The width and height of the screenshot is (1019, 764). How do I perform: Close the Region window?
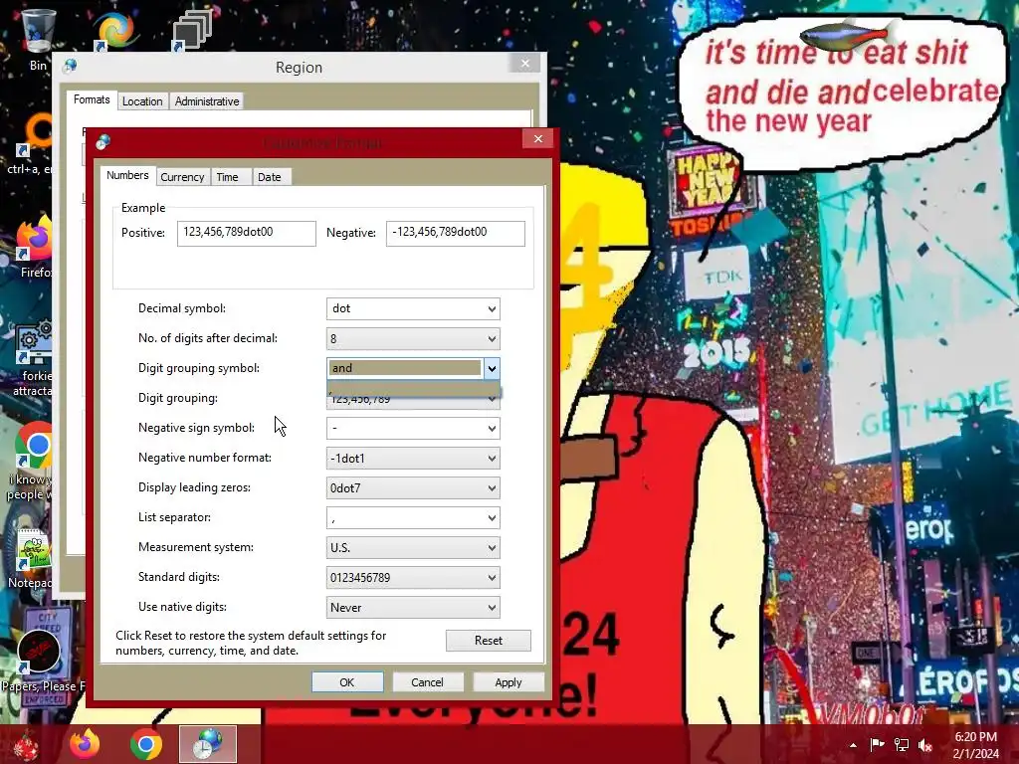tap(525, 63)
